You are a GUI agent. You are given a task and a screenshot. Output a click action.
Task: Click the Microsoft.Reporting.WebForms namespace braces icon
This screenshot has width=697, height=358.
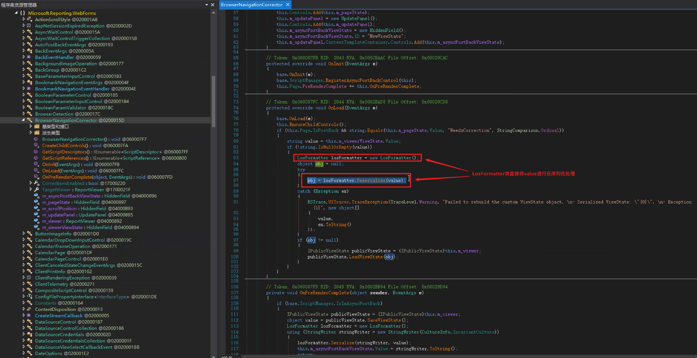coord(22,13)
